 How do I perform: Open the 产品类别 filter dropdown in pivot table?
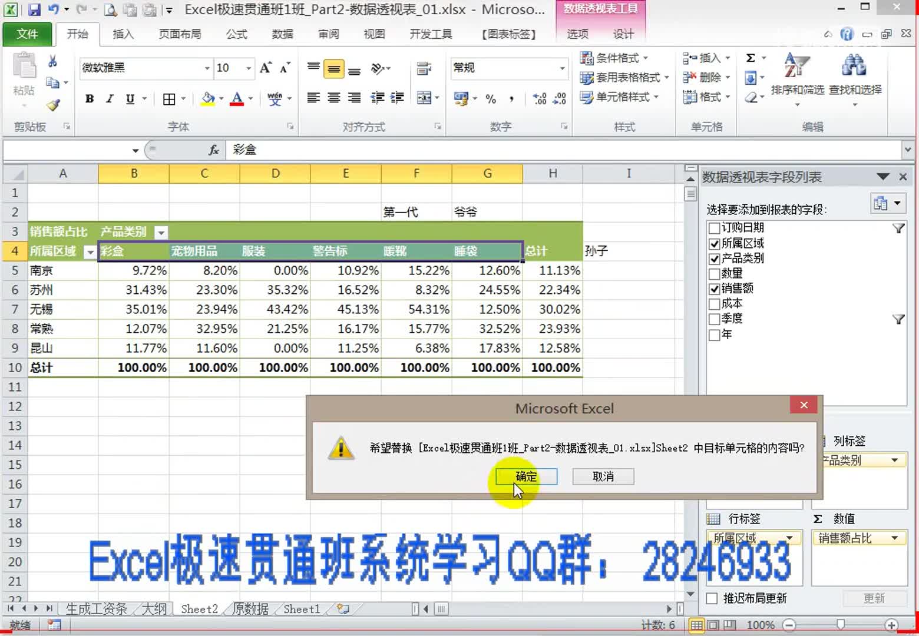click(161, 233)
